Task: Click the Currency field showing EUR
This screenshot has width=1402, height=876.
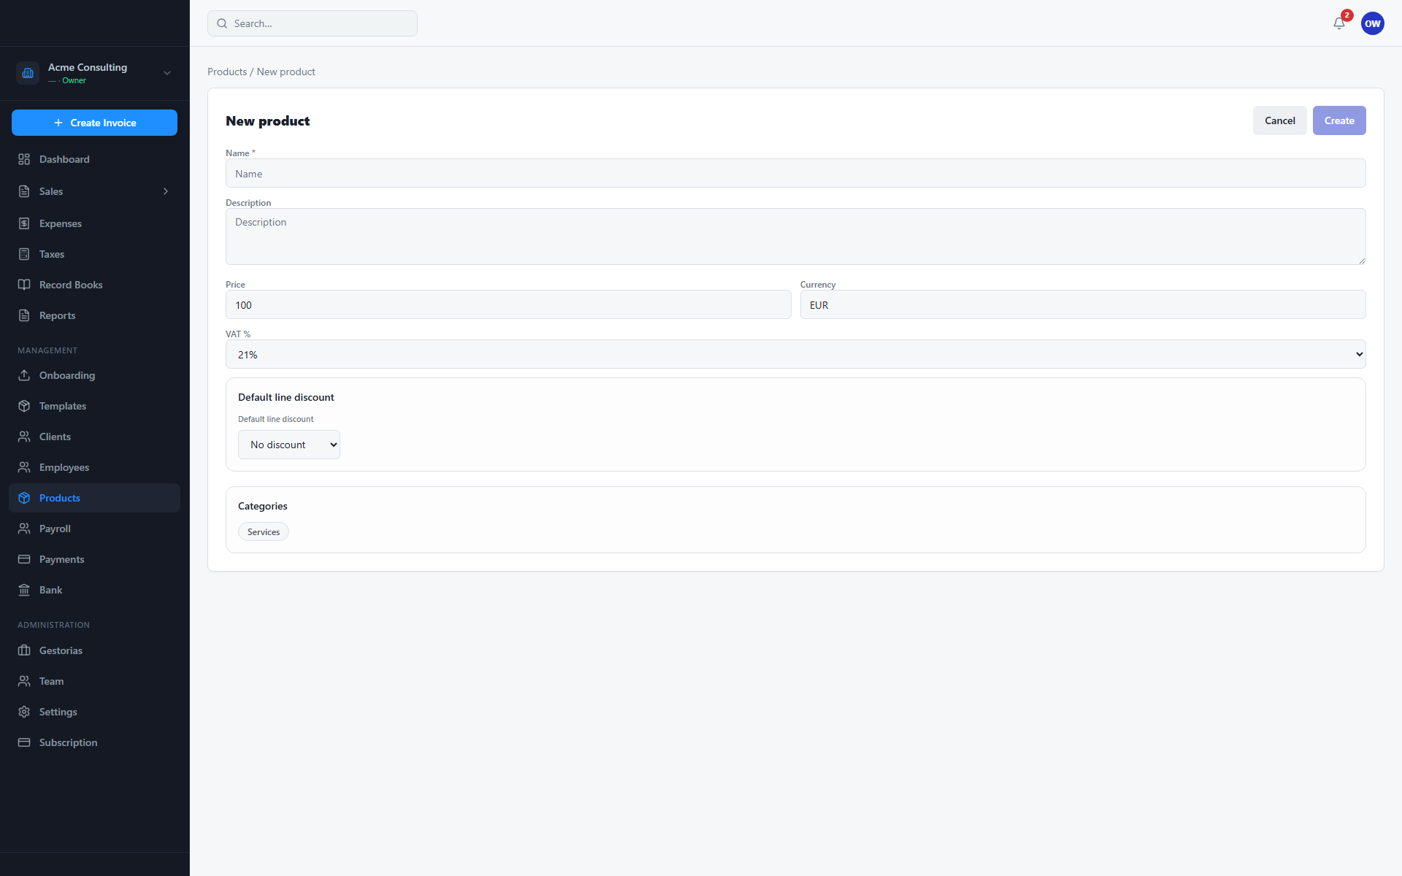Action: (1083, 304)
